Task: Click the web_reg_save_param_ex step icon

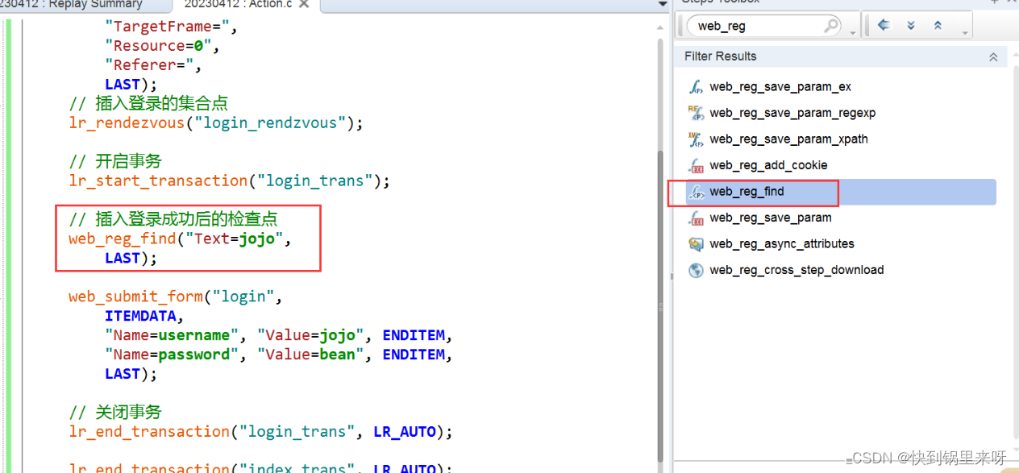Action: click(x=696, y=87)
